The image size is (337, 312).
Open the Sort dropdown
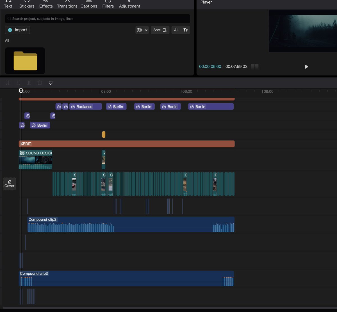[x=160, y=30]
